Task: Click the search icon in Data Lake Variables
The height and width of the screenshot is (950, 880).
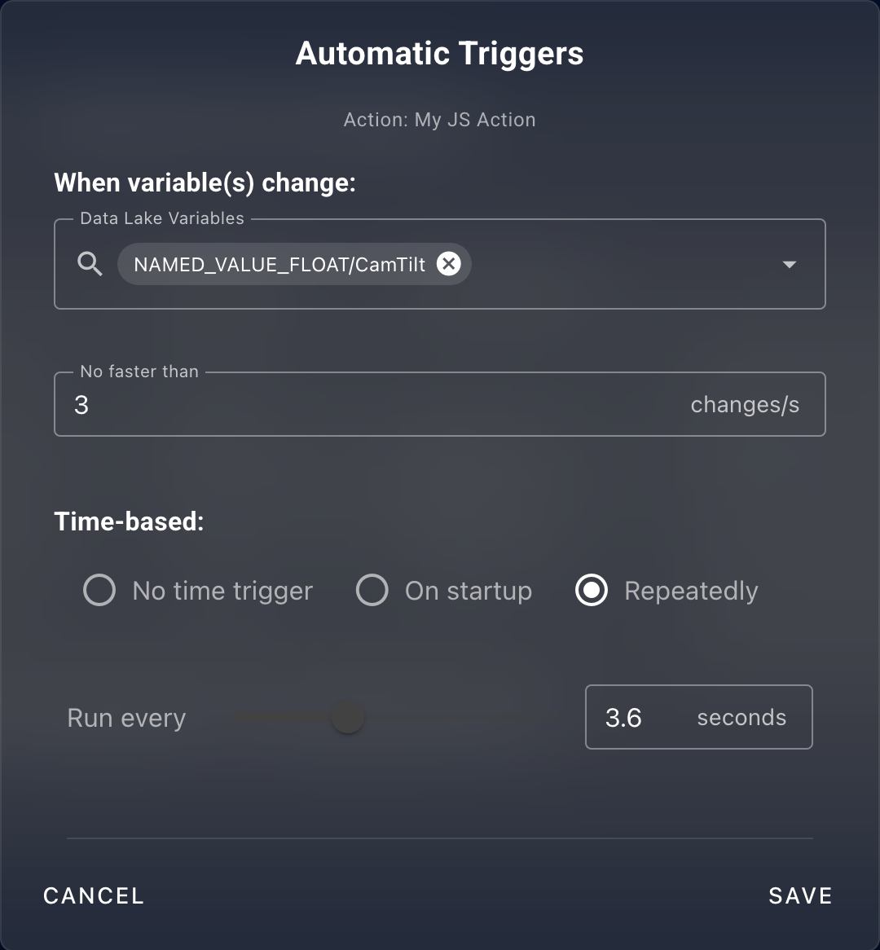Action: pos(90,264)
